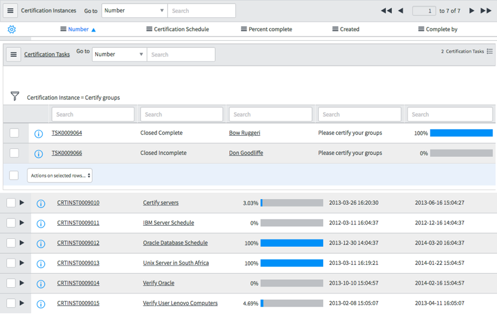
Task: Preview info for CRTINST0009013
Action: 40,264
